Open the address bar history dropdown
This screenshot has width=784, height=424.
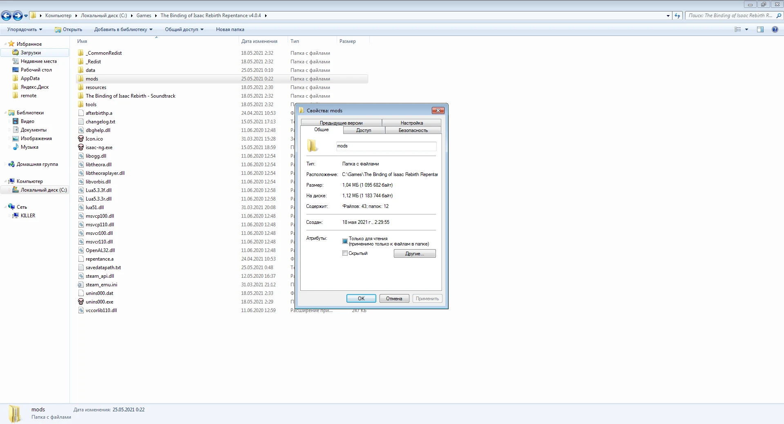(668, 16)
